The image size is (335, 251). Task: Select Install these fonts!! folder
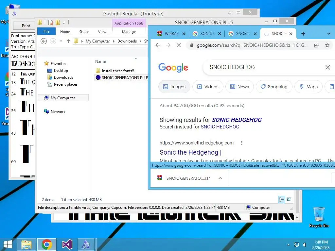(115, 71)
